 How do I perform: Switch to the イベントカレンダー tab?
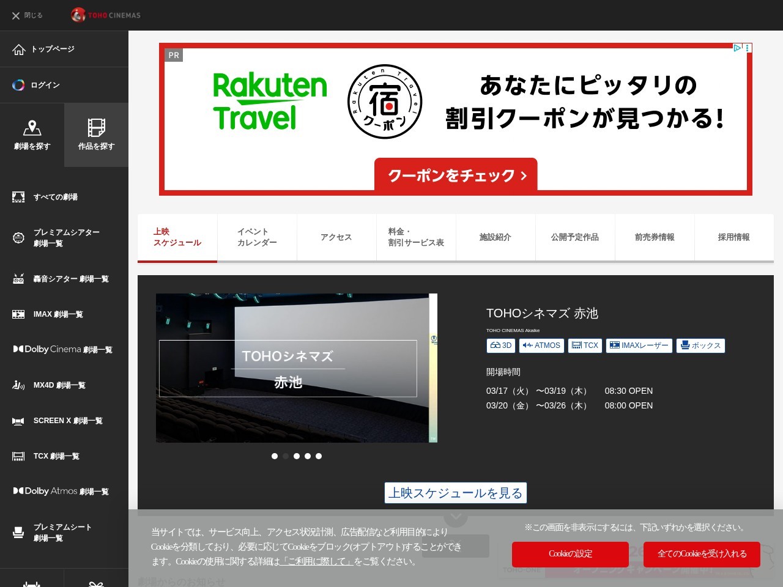click(x=257, y=237)
